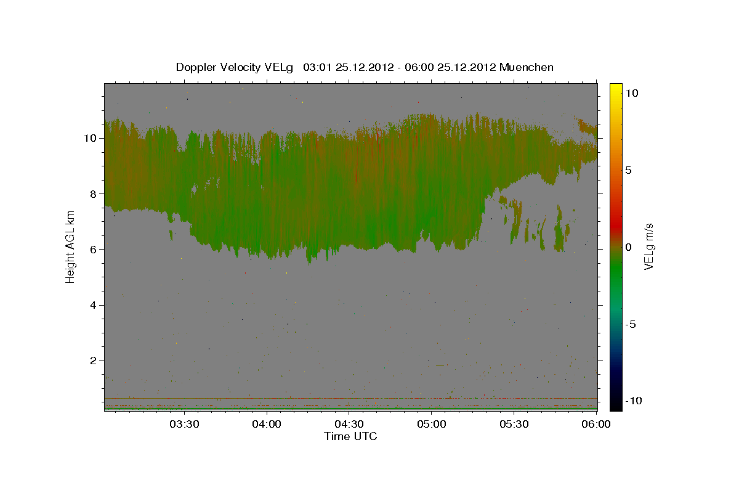739x493 pixels.
Task: Click the colorbar value label '-10'
Action: tap(634, 401)
